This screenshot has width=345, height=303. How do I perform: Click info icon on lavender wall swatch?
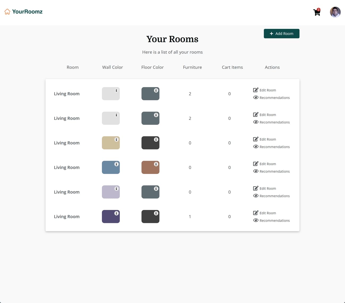tap(116, 189)
